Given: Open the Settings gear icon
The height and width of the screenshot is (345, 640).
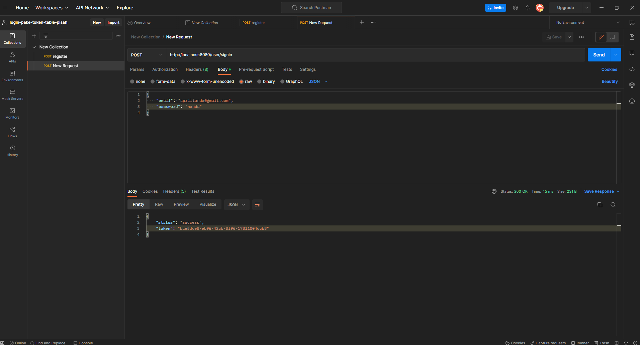Looking at the screenshot, I should tap(516, 8).
